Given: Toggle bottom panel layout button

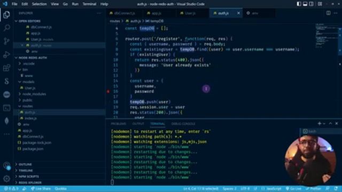Looking at the screenshot, I should coord(305,4).
